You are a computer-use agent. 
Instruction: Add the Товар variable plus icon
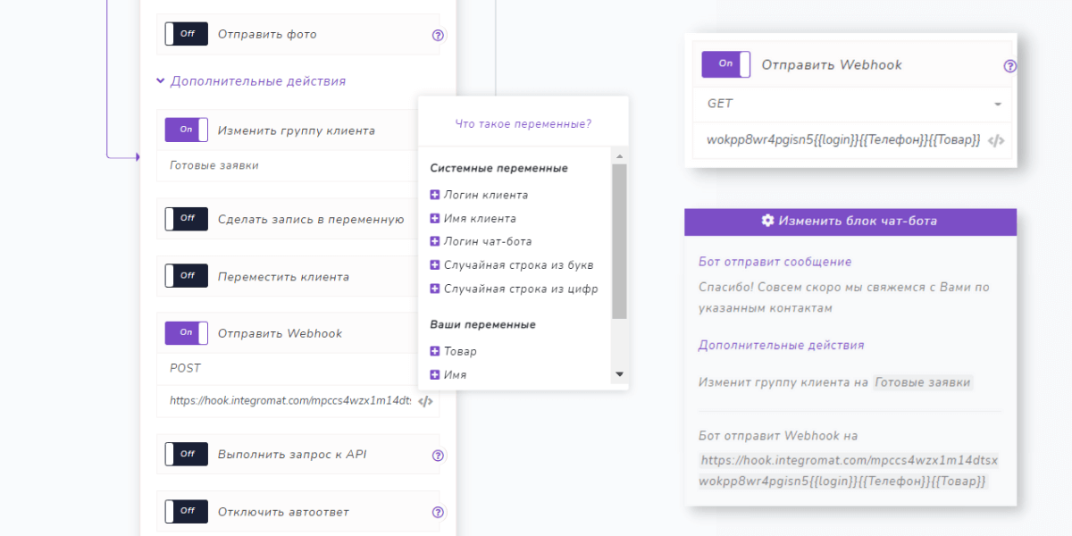[435, 352]
